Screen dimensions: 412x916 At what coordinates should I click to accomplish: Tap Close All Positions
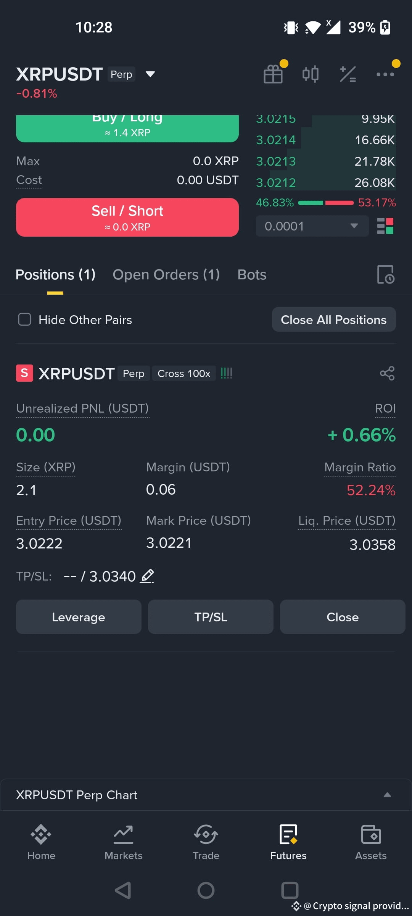coord(334,319)
